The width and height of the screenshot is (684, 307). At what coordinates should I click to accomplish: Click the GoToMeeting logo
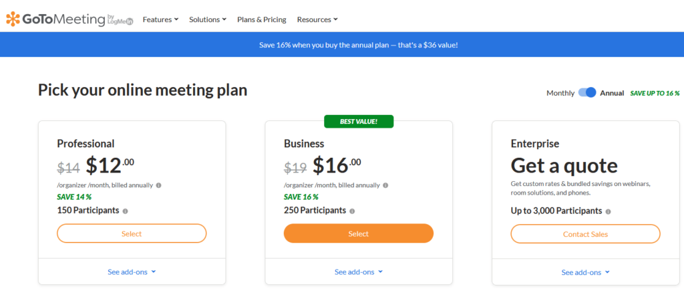69,19
